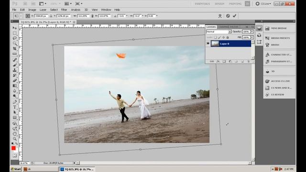The width and height of the screenshot is (306, 172).
Task: Select the Zoom tool in toolbox
Action: point(15,139)
